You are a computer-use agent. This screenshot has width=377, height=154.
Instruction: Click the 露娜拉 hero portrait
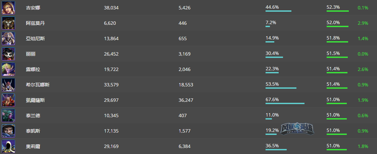click(8, 69)
